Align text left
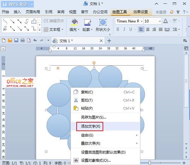190x165 pixels. click(141, 29)
